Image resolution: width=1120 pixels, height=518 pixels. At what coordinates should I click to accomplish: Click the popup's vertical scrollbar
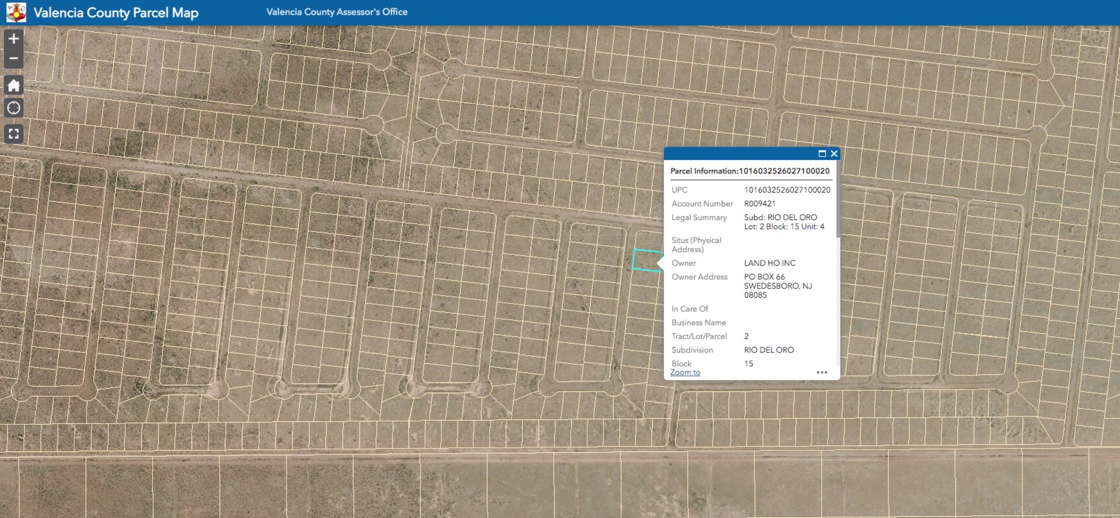click(x=838, y=200)
